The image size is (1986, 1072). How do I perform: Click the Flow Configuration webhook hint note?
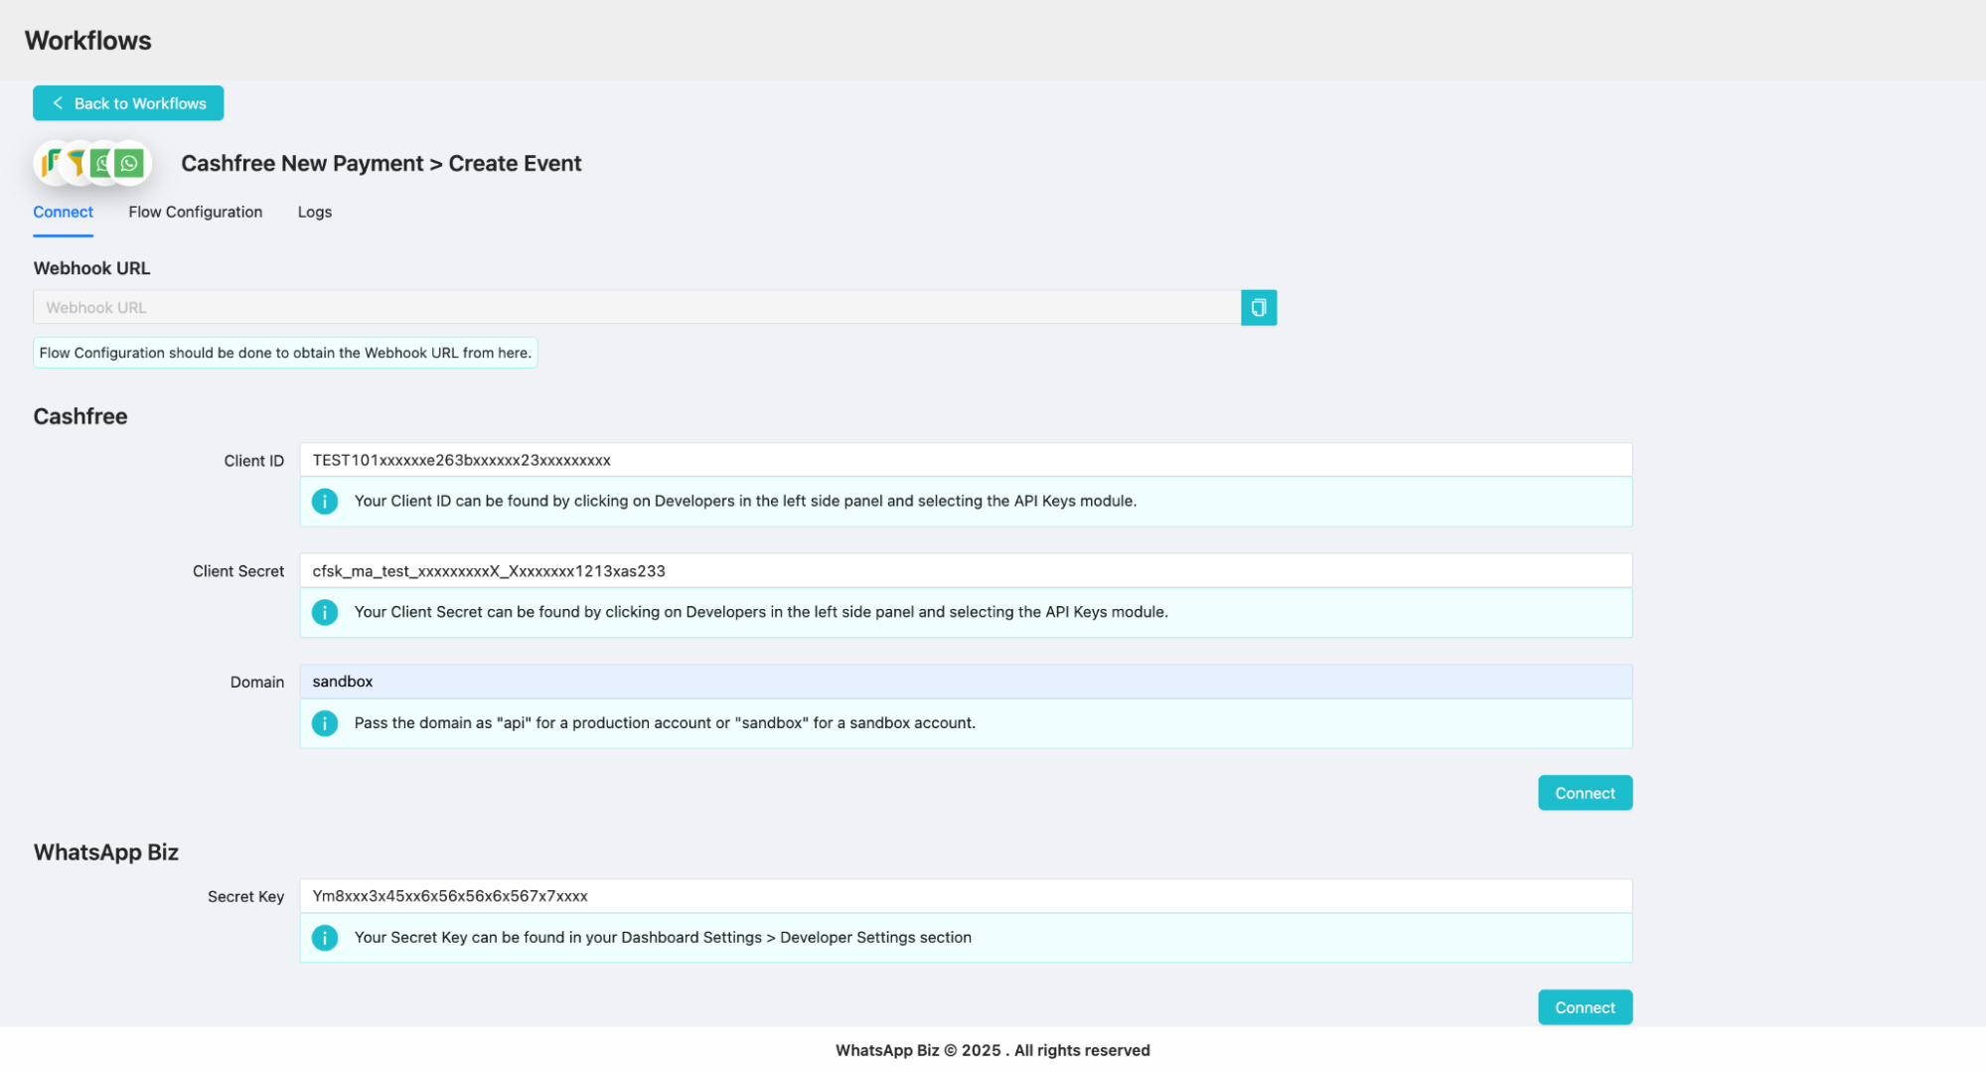(285, 353)
